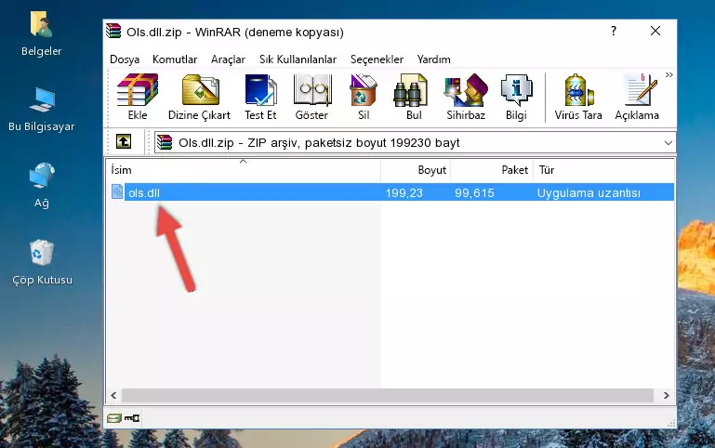Click the Sil (Delete) icon
Image resolution: width=715 pixels, height=448 pixels.
point(364,97)
